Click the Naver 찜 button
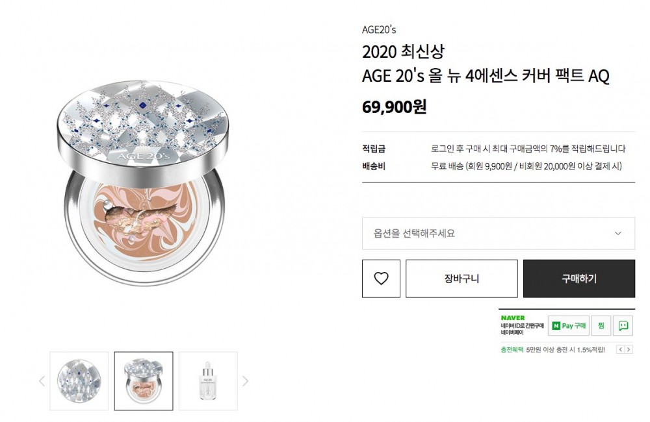Image resolution: width=650 pixels, height=422 pixels. [601, 326]
